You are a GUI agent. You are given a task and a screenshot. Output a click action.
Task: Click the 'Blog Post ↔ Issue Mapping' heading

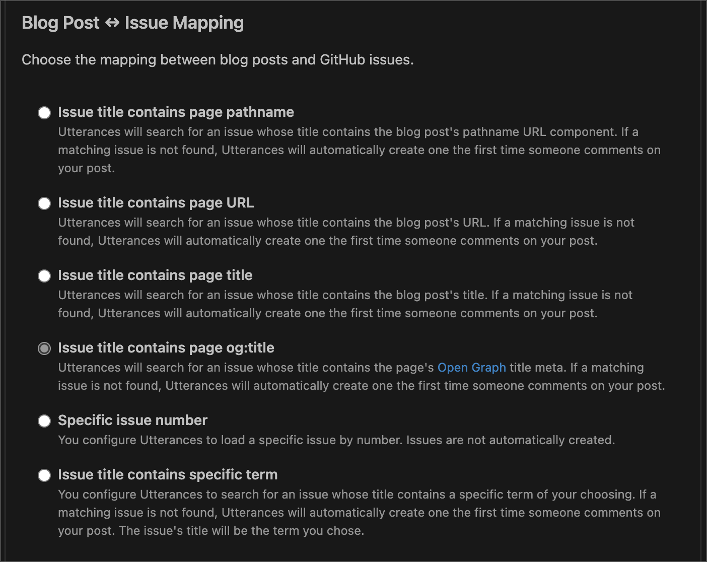click(133, 23)
